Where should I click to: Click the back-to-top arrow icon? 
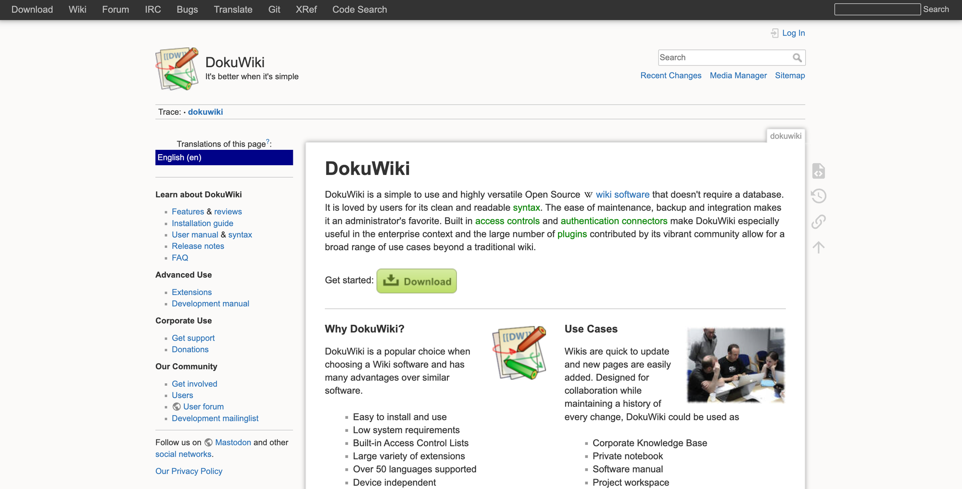818,247
